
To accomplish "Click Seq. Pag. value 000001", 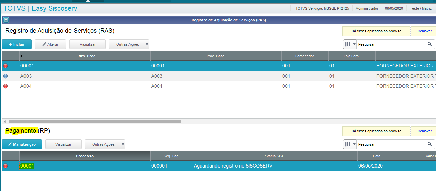I will pos(159,166).
